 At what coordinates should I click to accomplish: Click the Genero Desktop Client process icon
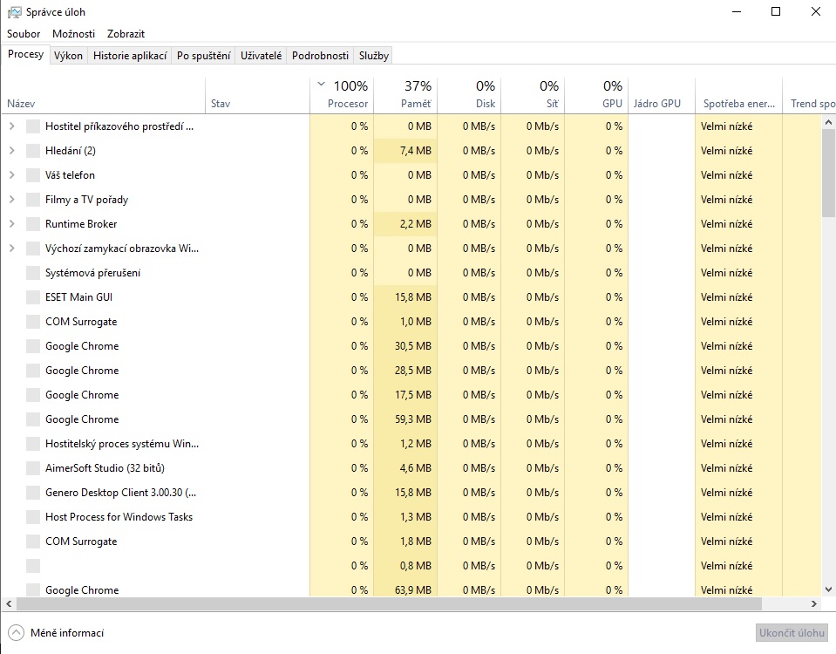point(33,493)
